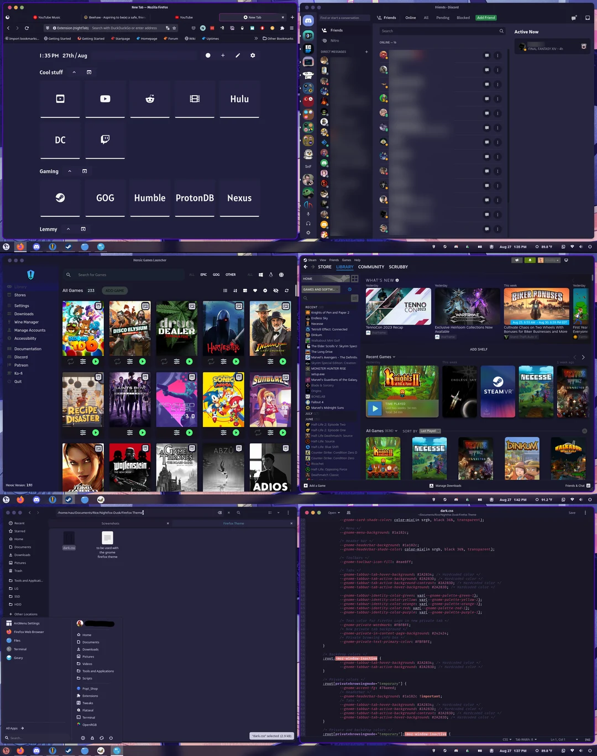Open Steam announcements with the megaphone icon
Image resolution: width=597 pixels, height=756 pixels.
point(517,260)
